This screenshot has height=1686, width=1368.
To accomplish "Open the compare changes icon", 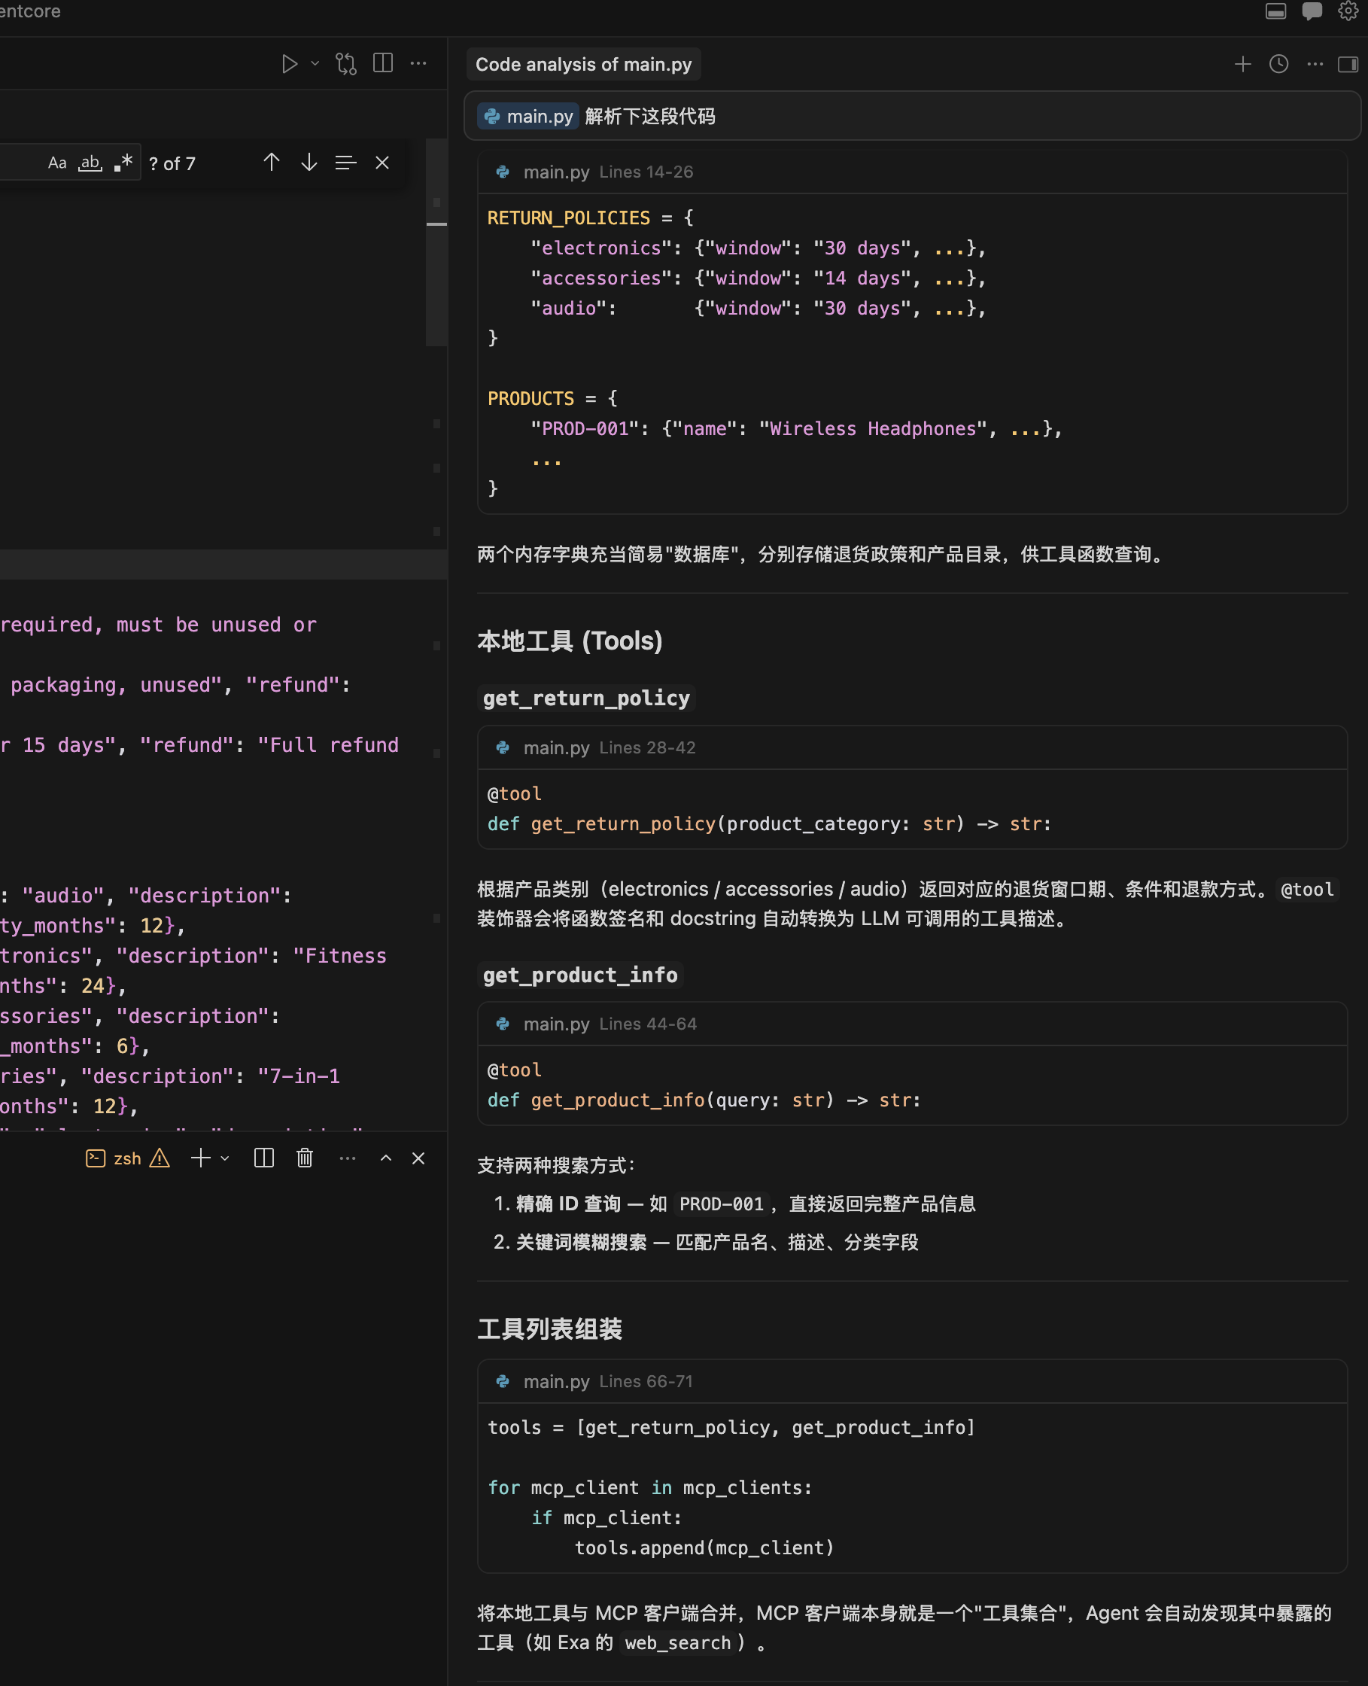I will 346,64.
